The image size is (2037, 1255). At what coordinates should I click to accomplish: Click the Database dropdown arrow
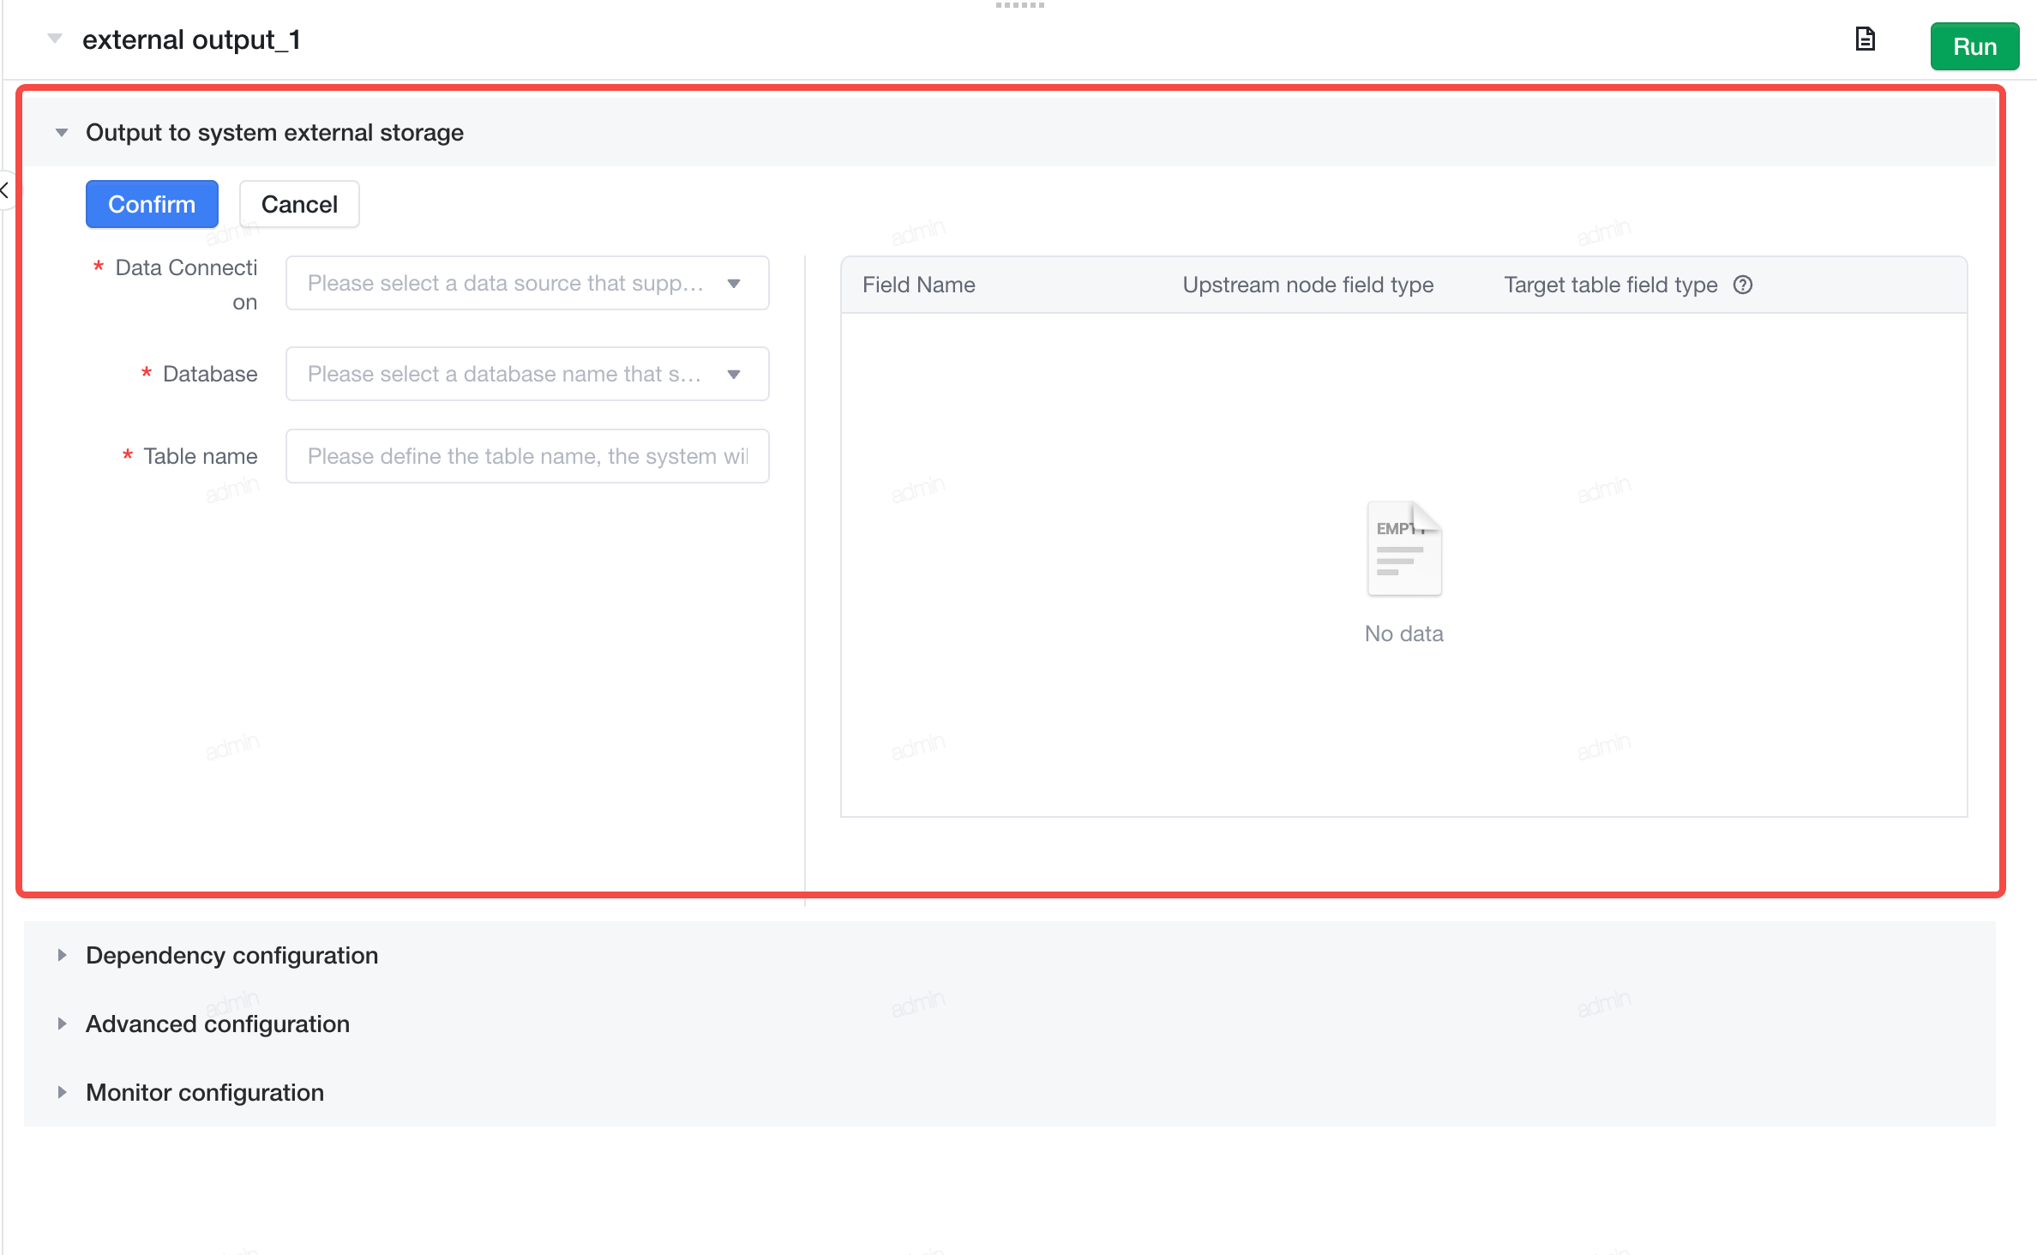point(734,375)
